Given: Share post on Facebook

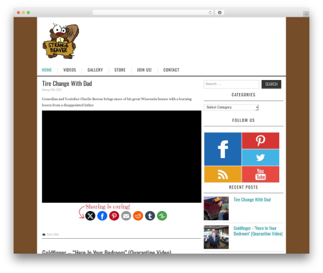Looking at the screenshot, I should tap(102, 216).
